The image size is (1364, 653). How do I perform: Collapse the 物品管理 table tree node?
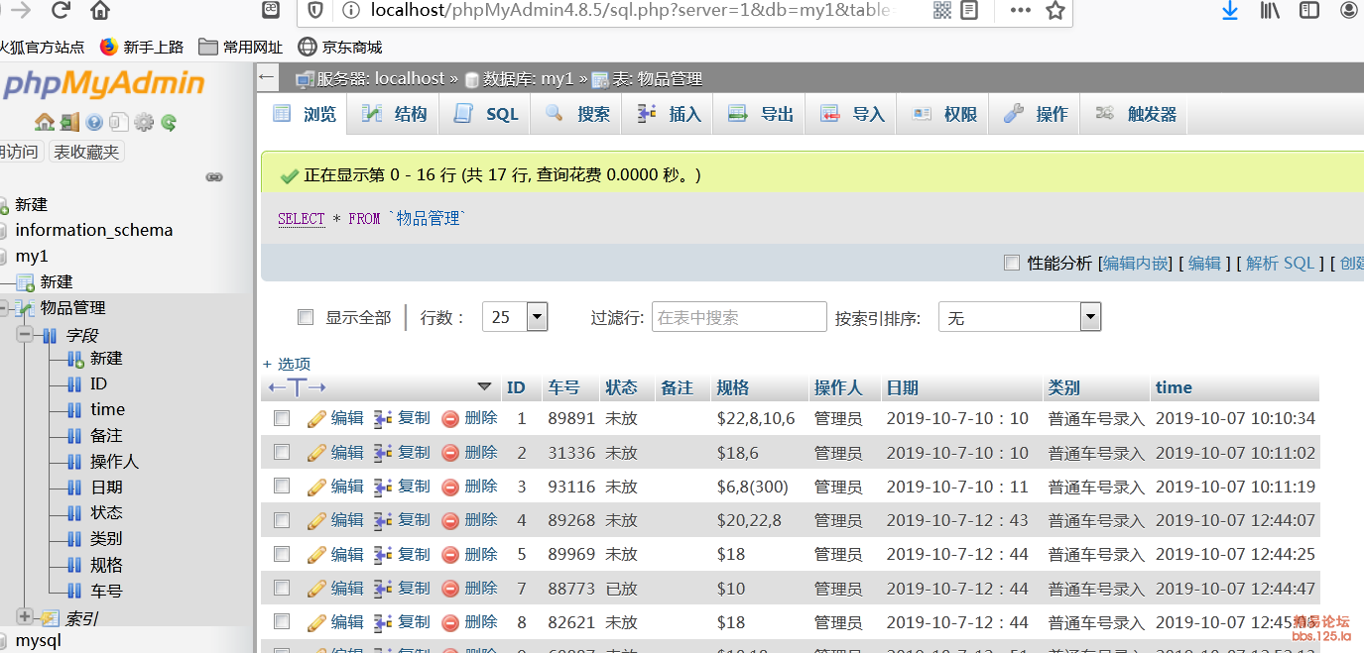point(4,308)
